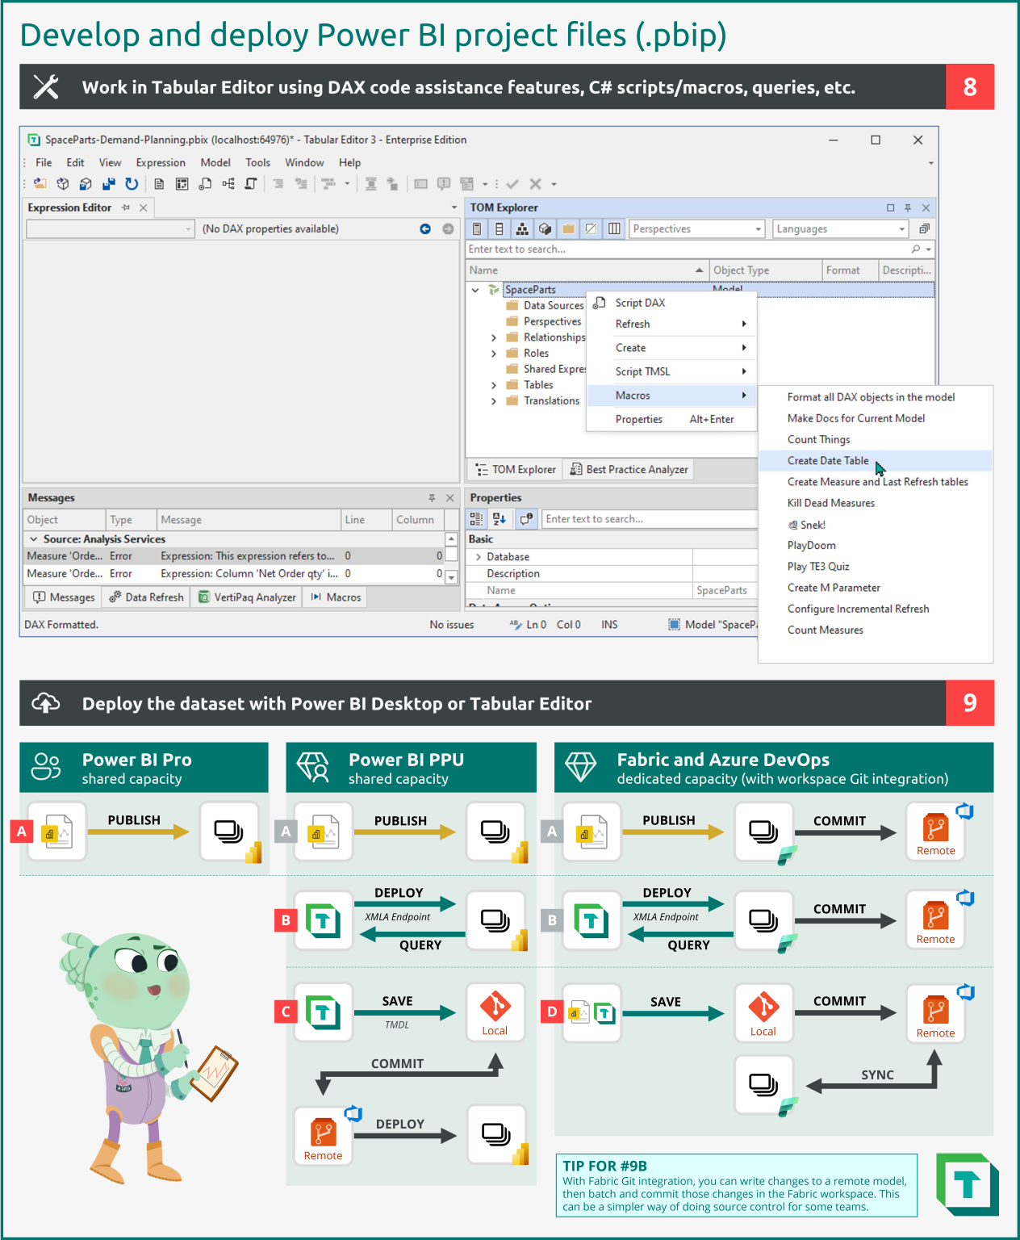Click the Messages list scrollbar down arrow
This screenshot has height=1240, width=1020.
[x=451, y=577]
